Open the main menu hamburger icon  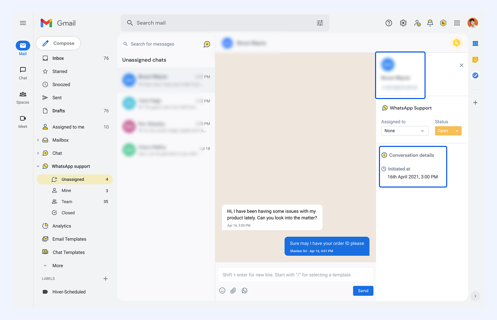pyautogui.click(x=23, y=23)
